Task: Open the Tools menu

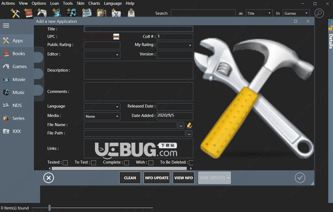Action: pos(68,3)
